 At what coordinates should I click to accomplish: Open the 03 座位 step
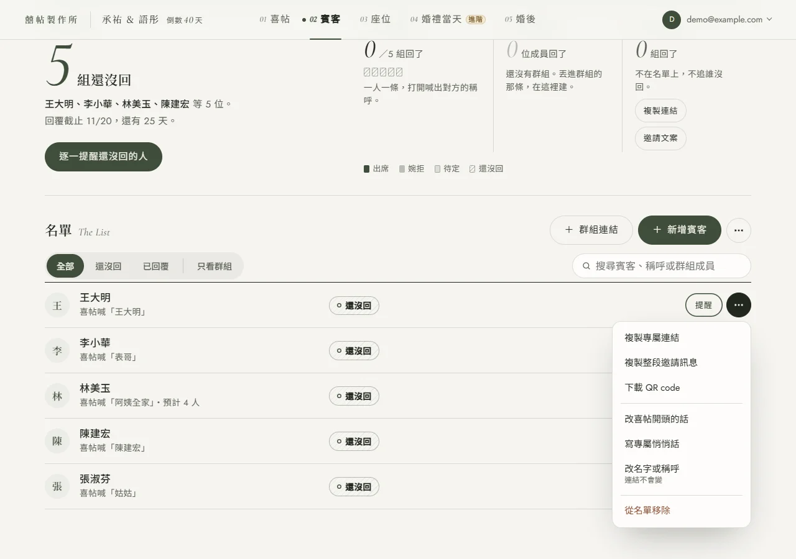375,19
